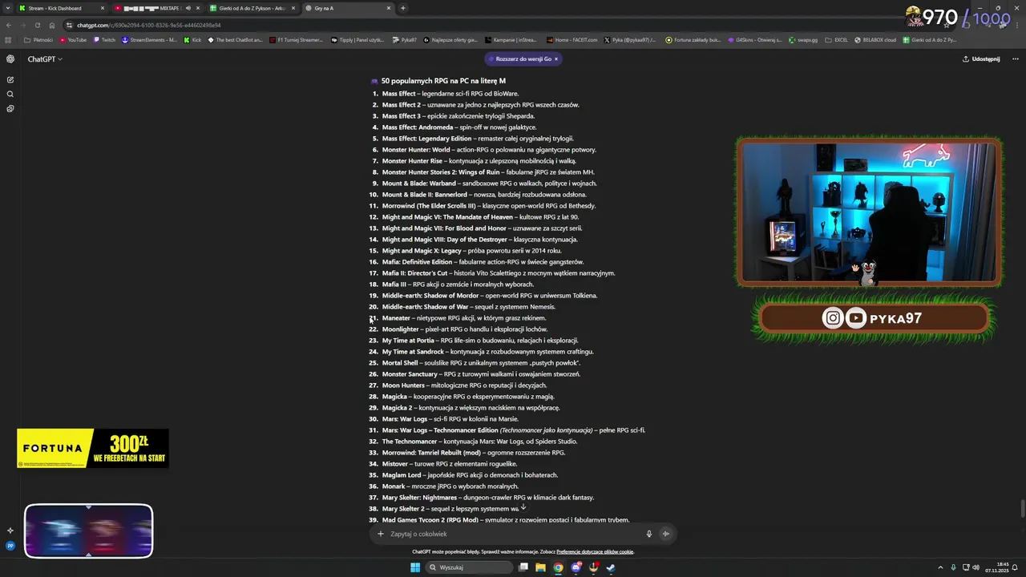Click the browser back arrow
Viewport: 1026px width, 577px height.
(x=9, y=25)
